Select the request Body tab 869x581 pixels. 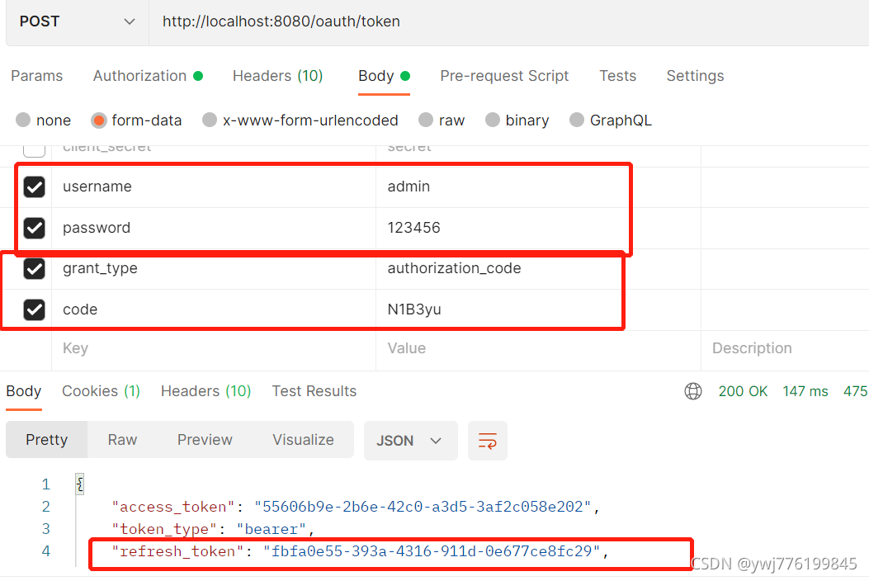tap(384, 76)
